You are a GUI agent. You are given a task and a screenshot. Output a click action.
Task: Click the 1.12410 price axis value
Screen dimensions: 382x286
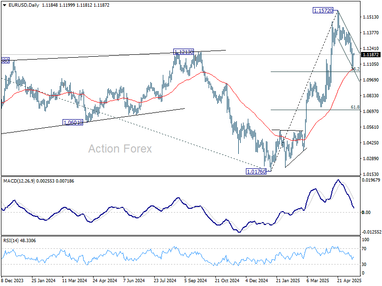[371, 49]
